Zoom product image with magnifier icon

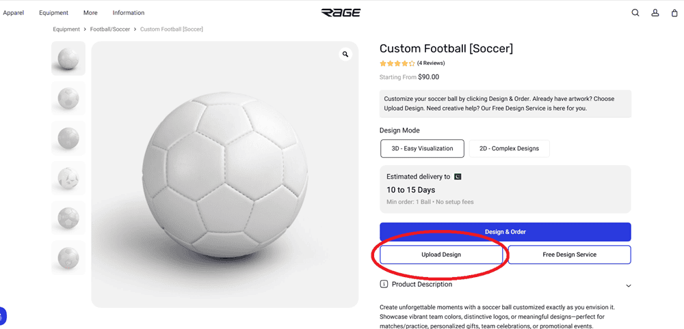tap(345, 55)
